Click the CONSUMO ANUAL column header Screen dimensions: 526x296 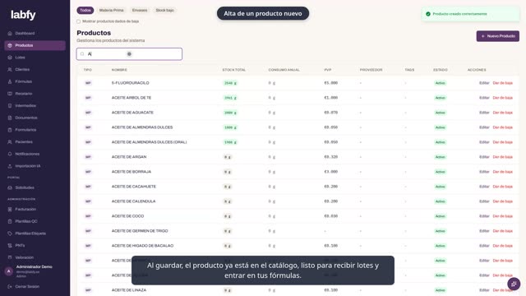click(x=284, y=70)
